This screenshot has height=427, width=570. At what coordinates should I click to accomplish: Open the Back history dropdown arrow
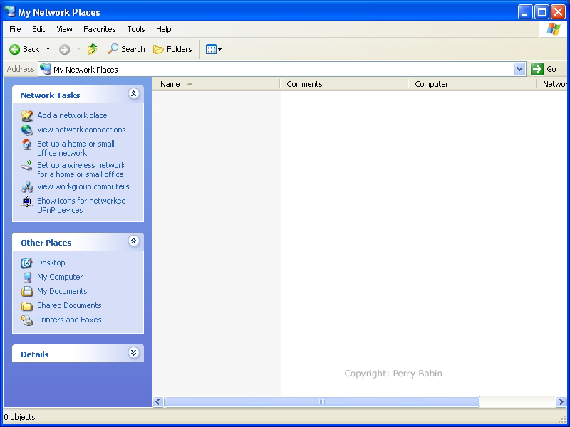(48, 49)
